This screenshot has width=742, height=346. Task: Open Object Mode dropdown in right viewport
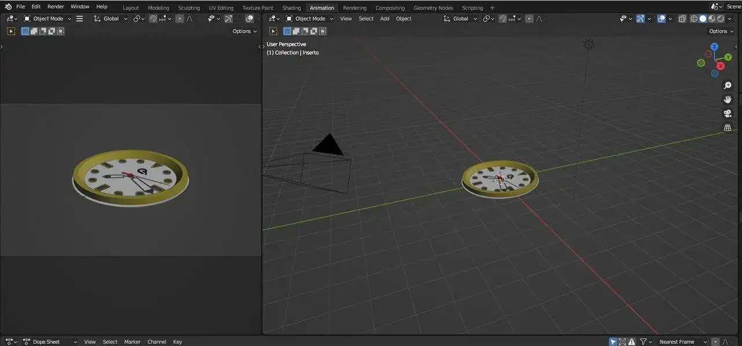[309, 19]
